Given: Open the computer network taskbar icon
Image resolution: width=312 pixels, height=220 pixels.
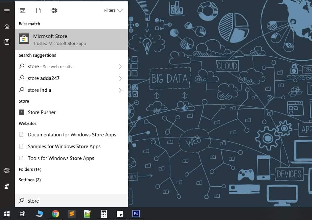Looking at the screenshot, I should coord(39,214).
